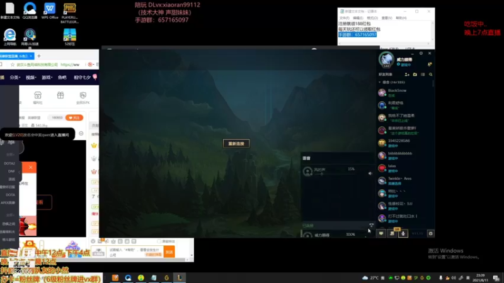Select friend bbbbbbbbbbb in the list

tap(404, 155)
